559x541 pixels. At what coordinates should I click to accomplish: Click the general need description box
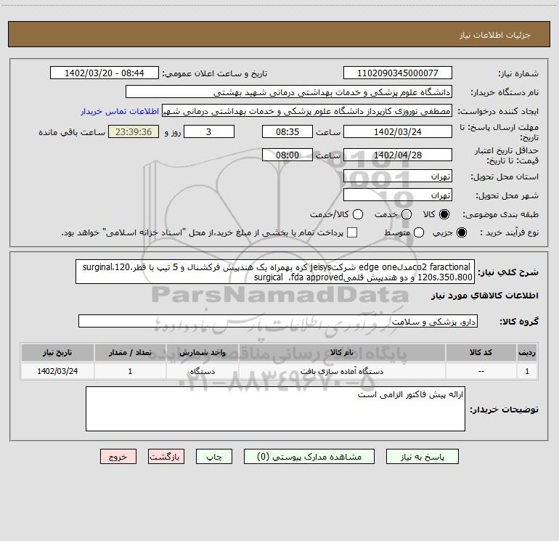point(275,272)
